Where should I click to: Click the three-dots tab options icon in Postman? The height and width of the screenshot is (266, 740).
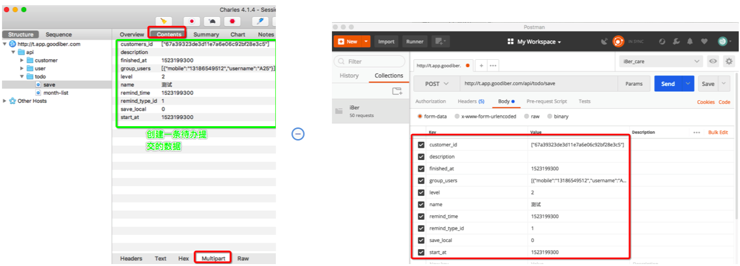(493, 66)
